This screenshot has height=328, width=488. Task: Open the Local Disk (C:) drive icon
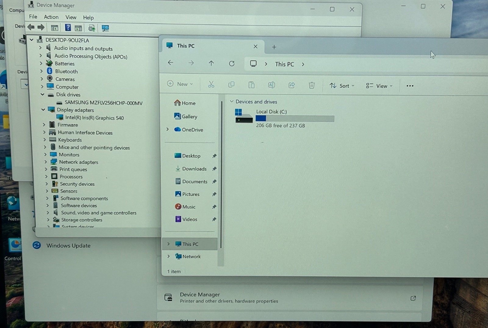pos(244,116)
